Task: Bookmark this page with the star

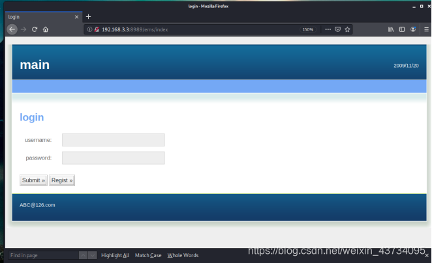Action: [x=347, y=29]
